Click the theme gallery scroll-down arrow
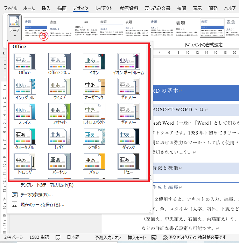The width and height of the screenshot is (239, 243). 149,176
